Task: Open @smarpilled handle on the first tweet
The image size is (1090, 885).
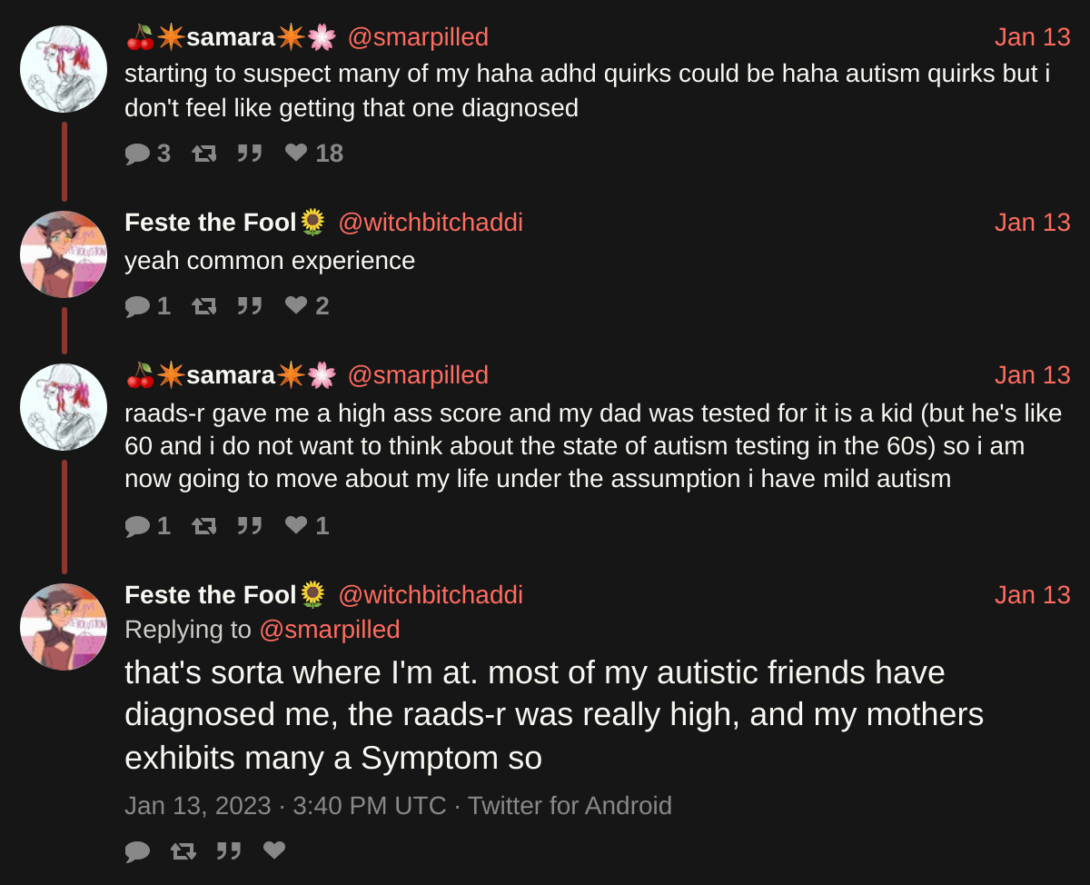Action: point(418,37)
